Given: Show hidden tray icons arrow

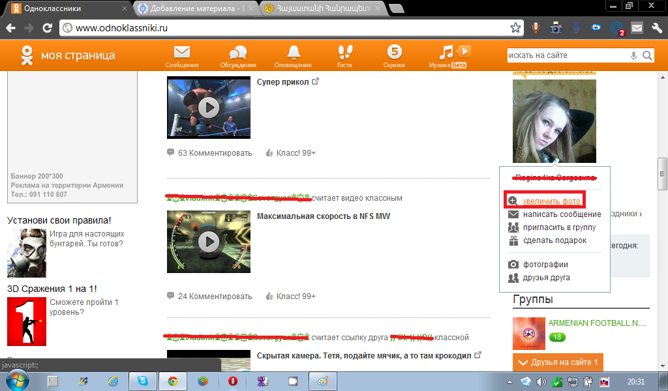Looking at the screenshot, I should coord(510,382).
